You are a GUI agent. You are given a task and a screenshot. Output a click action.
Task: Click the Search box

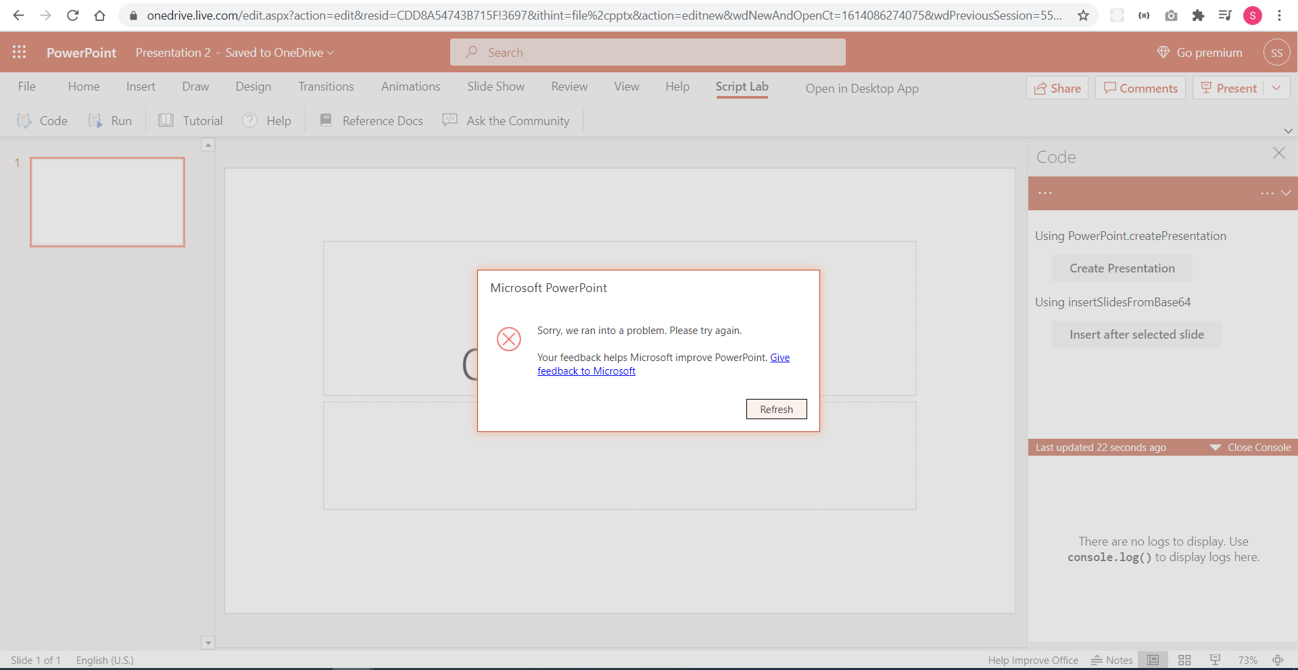pyautogui.click(x=648, y=52)
